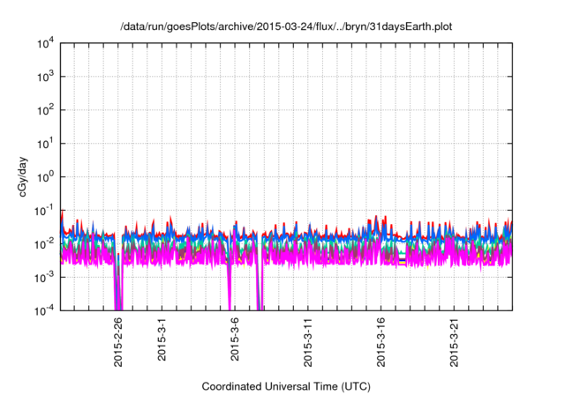Click the 10^-2 y-axis tick label
The width and height of the screenshot is (565, 395).
click(x=45, y=244)
